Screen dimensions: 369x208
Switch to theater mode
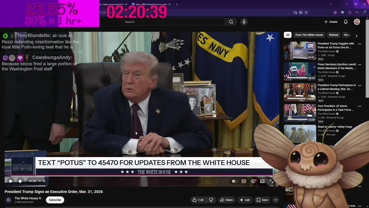(262, 181)
